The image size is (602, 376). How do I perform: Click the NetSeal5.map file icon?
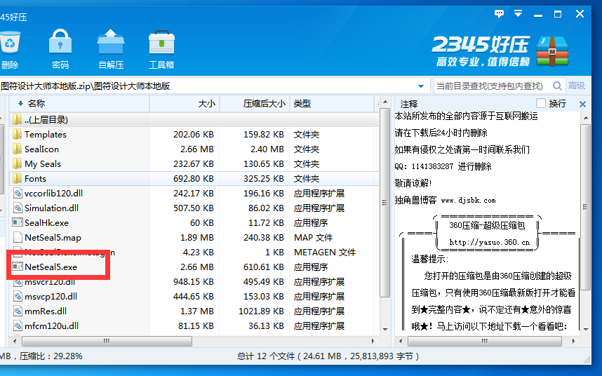pos(18,238)
